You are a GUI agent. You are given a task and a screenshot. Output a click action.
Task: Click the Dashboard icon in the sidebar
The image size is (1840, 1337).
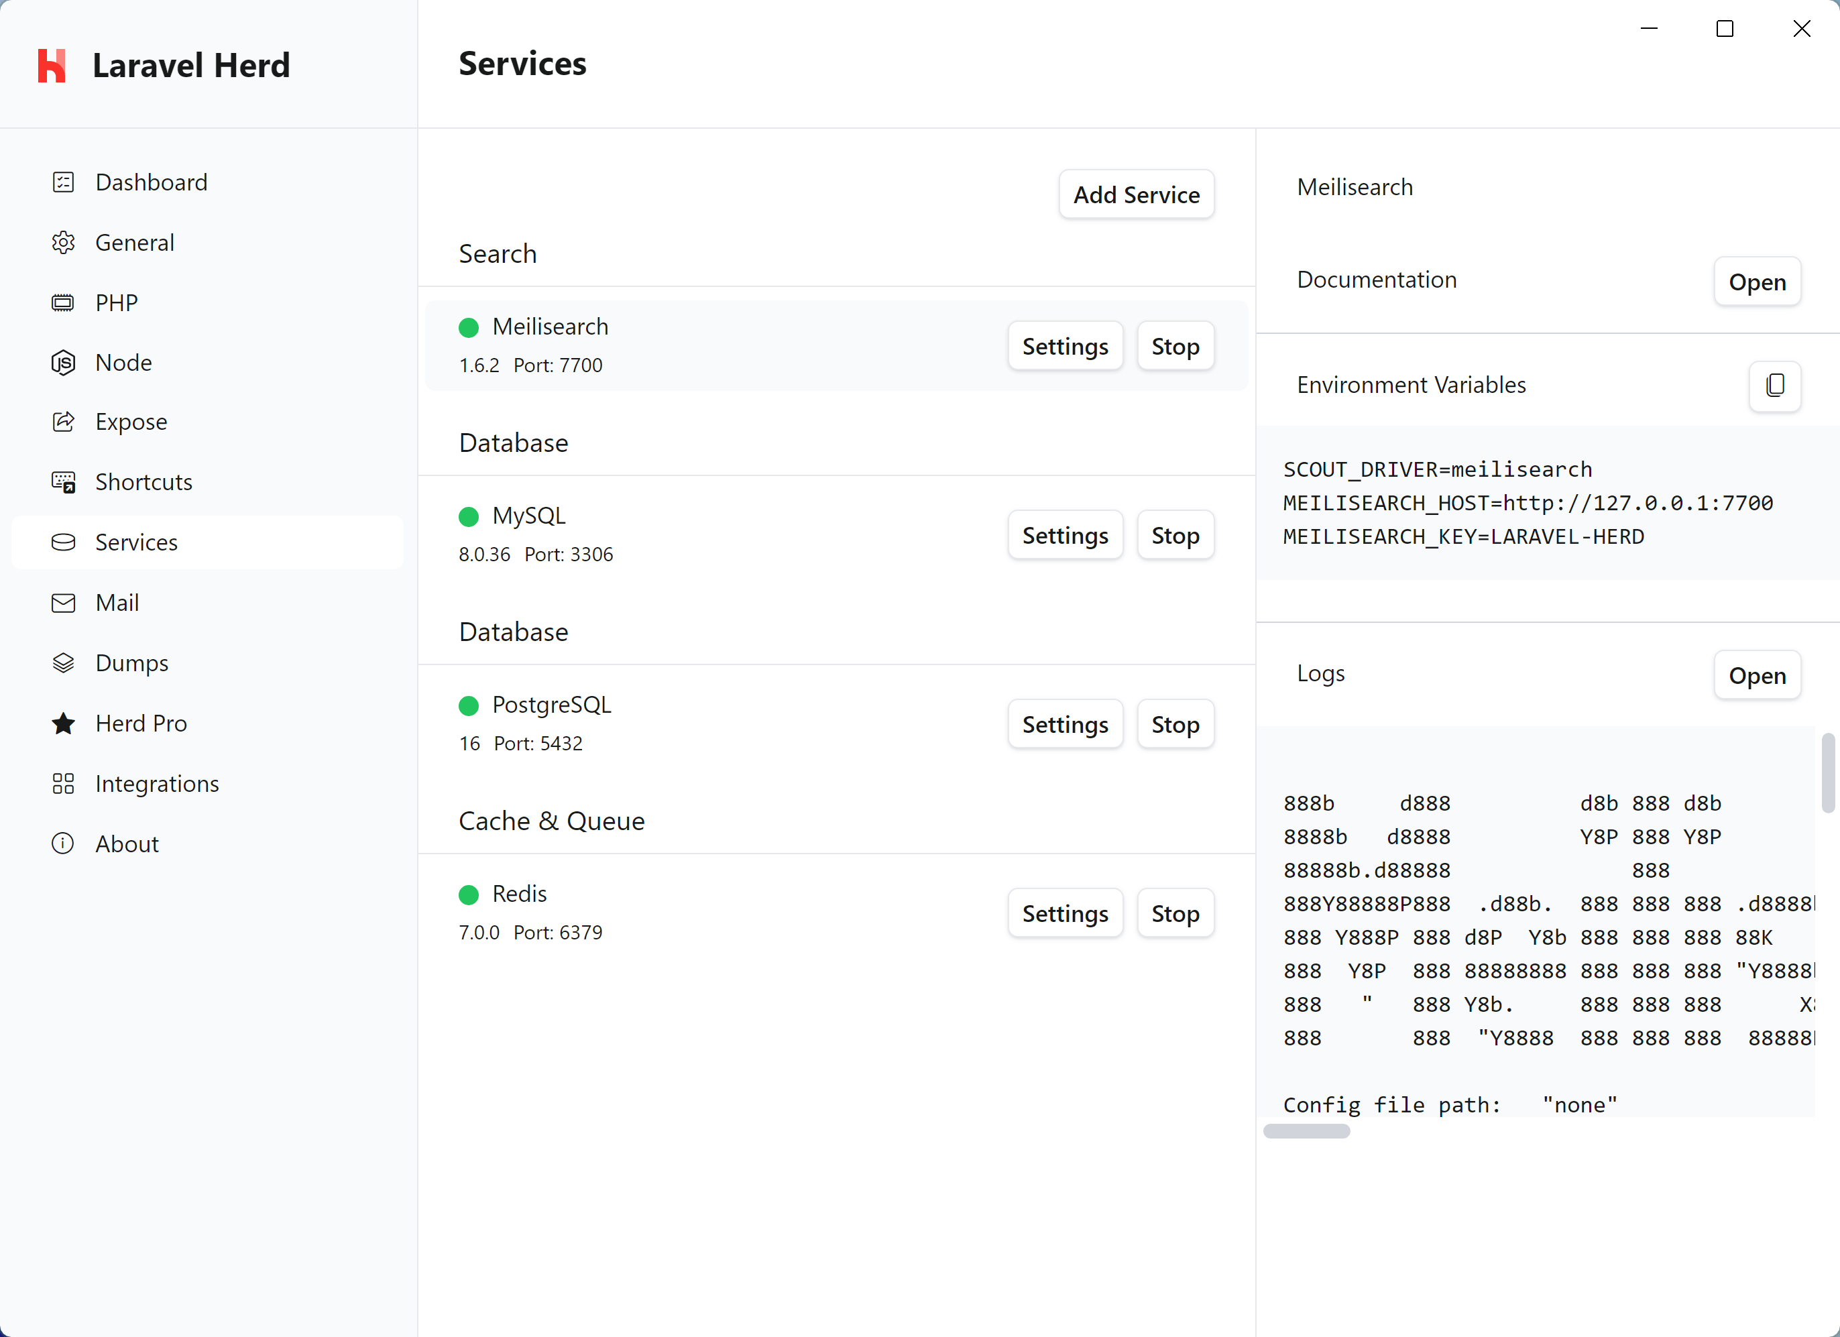pos(63,182)
